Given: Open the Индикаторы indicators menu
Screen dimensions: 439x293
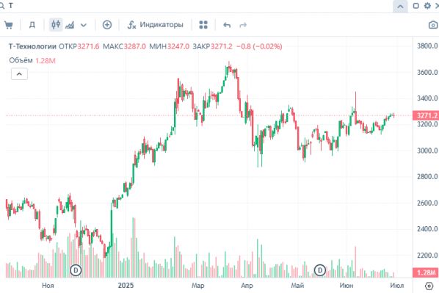Looking at the screenshot, I should [156, 25].
